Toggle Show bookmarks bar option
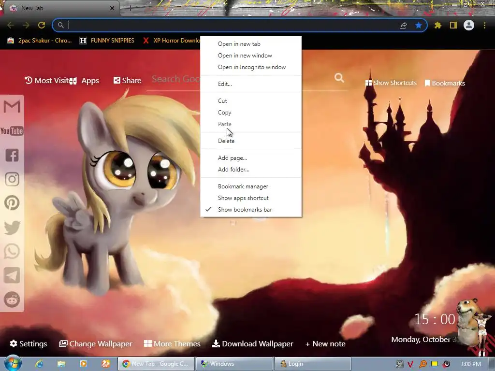 [251, 210]
